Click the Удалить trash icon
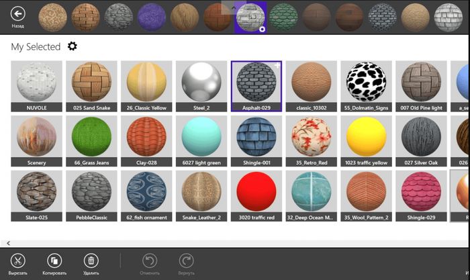The height and width of the screenshot is (280, 470). point(91,261)
